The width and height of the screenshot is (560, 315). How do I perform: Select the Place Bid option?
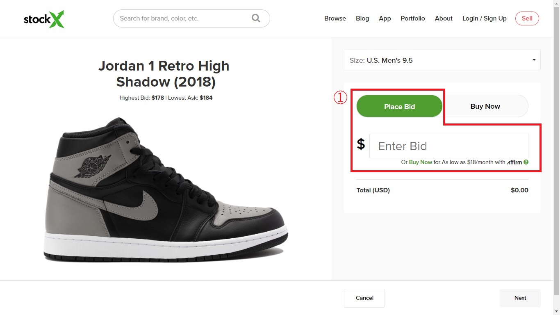(399, 106)
